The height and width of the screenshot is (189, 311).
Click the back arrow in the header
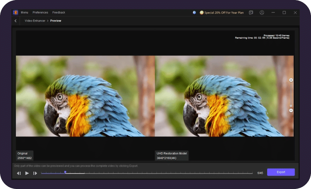(16, 21)
